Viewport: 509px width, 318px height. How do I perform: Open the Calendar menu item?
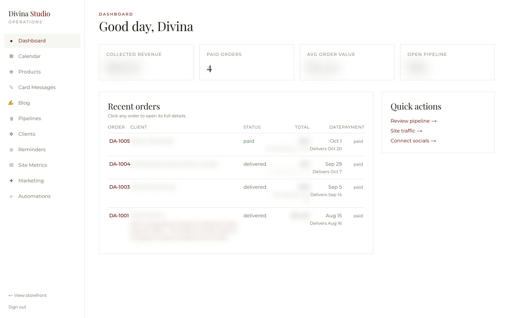pyautogui.click(x=42, y=56)
